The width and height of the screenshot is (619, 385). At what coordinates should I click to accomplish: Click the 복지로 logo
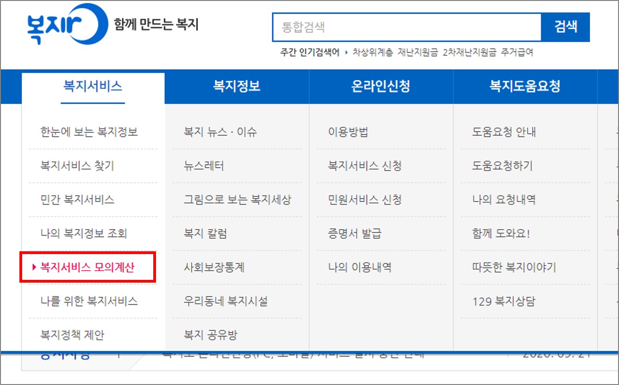67,24
